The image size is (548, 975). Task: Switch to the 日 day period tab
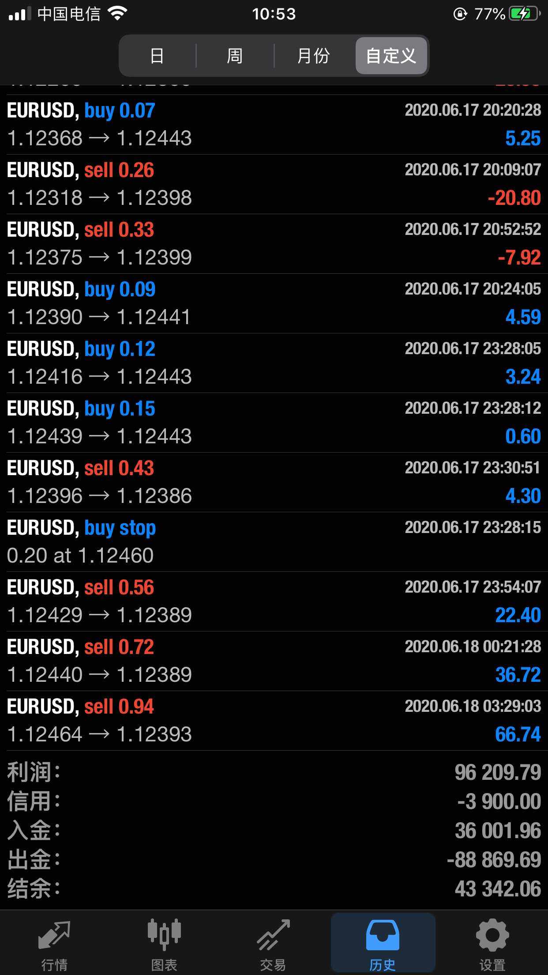(157, 56)
